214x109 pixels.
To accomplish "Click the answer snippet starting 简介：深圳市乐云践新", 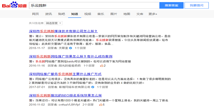I will 100,40.
